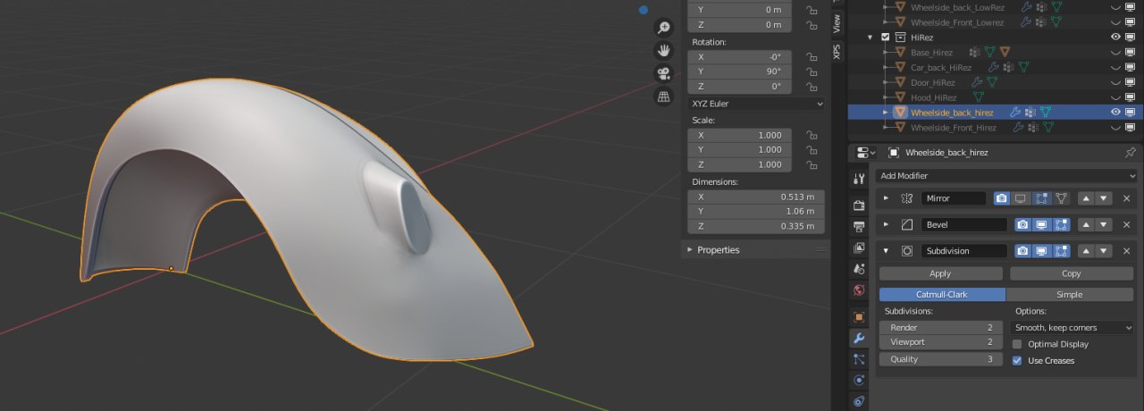Click the Render subdivisions value field
1144x411 pixels.
941,328
